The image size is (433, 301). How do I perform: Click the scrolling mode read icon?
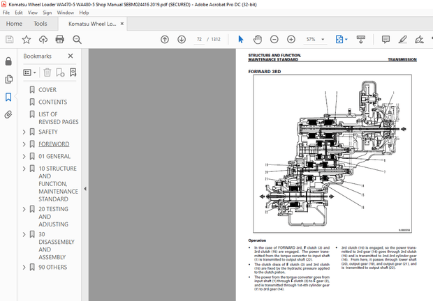pyautogui.click(x=360, y=40)
